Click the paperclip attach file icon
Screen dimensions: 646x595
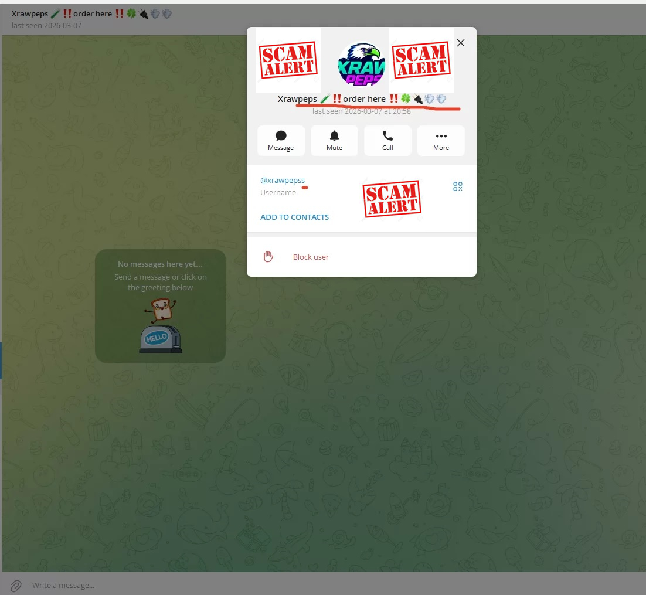16,585
